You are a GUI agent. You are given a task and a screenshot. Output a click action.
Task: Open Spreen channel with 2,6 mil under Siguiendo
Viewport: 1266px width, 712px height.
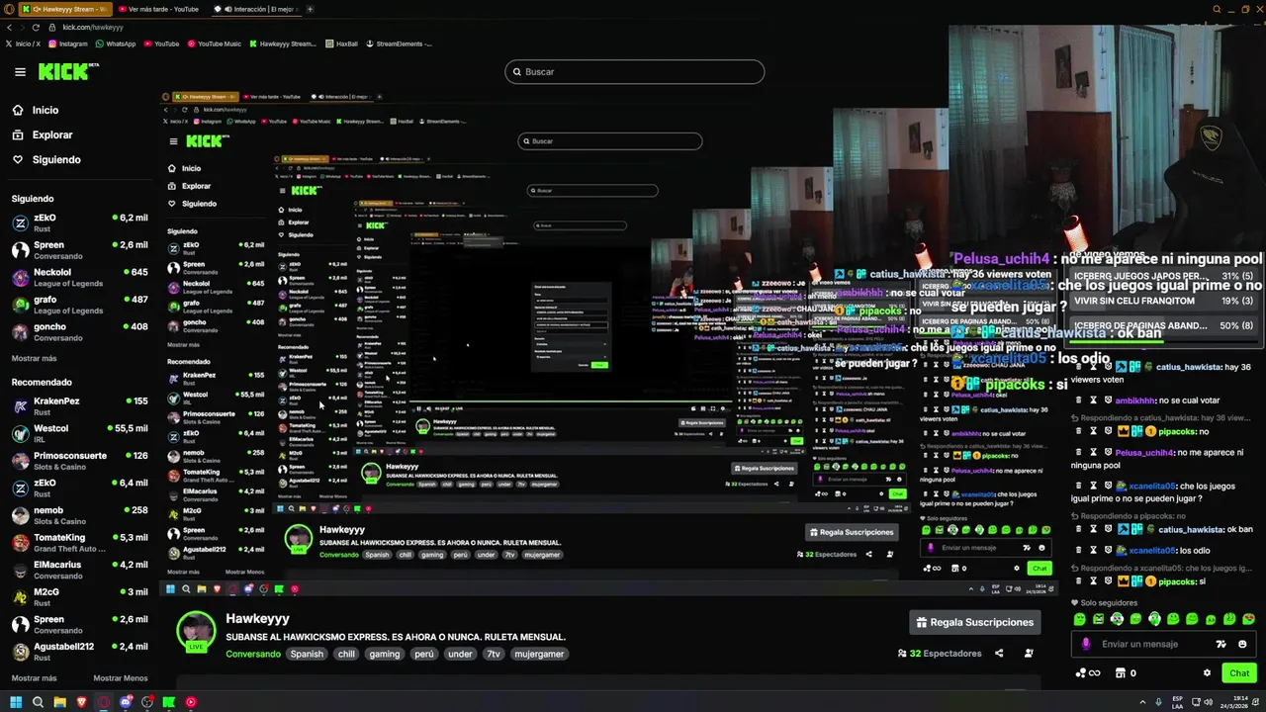79,250
